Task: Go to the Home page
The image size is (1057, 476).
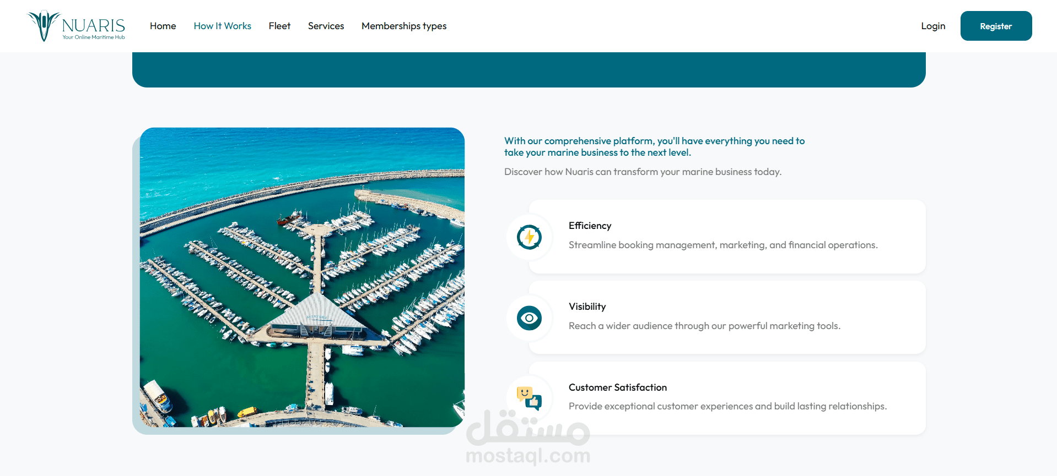Action: pyautogui.click(x=163, y=26)
